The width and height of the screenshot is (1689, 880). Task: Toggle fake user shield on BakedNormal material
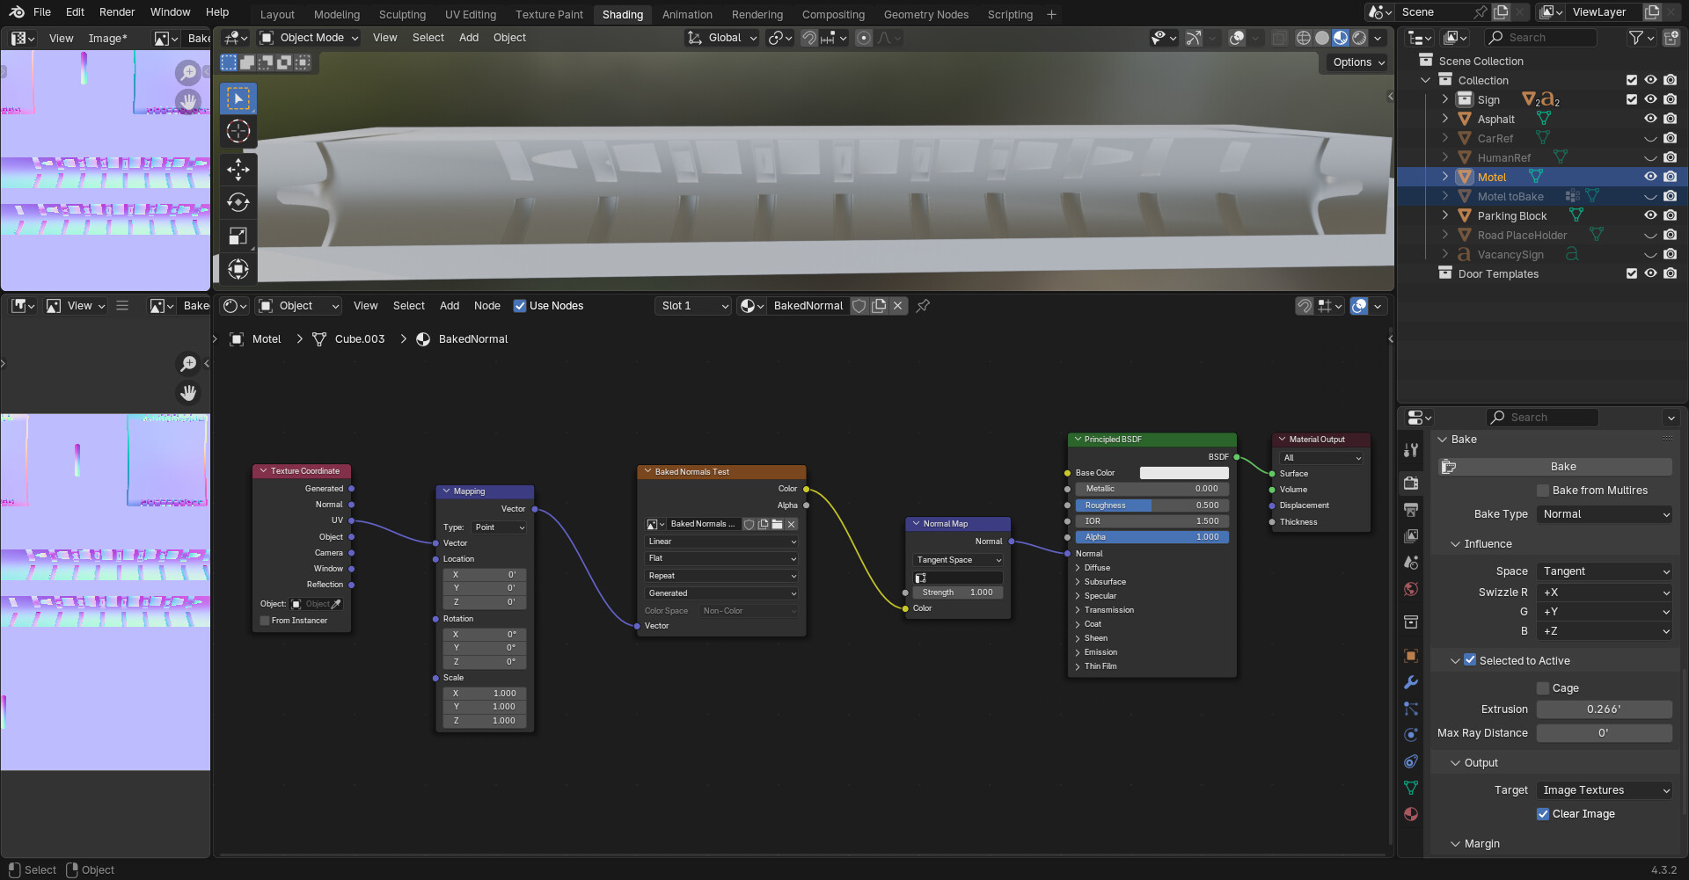pyautogui.click(x=859, y=306)
